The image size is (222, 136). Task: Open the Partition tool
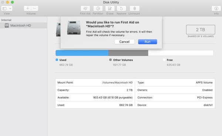pos(98,9)
